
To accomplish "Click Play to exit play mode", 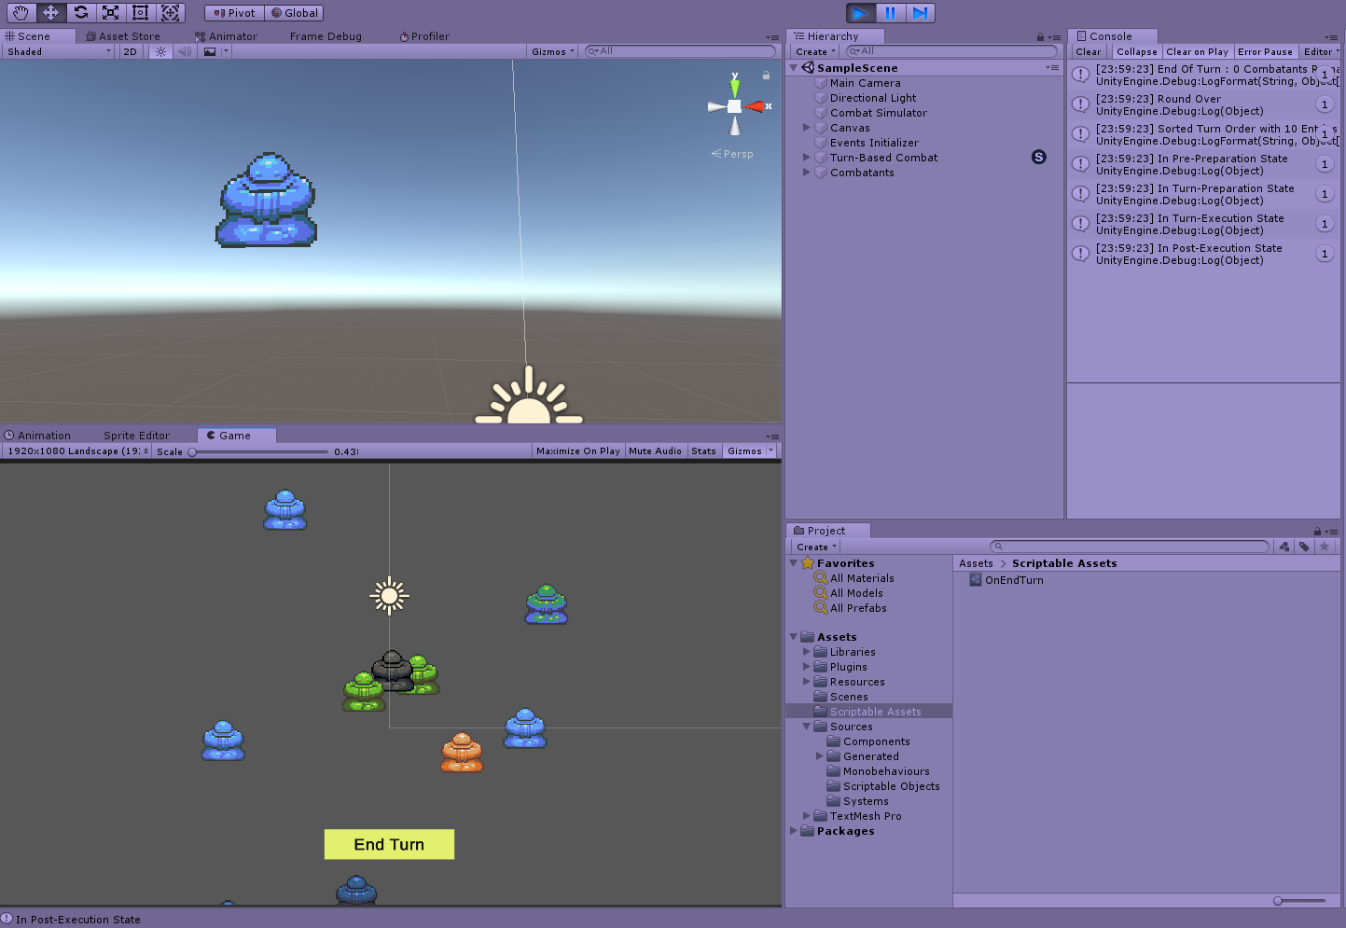I will click(x=858, y=12).
